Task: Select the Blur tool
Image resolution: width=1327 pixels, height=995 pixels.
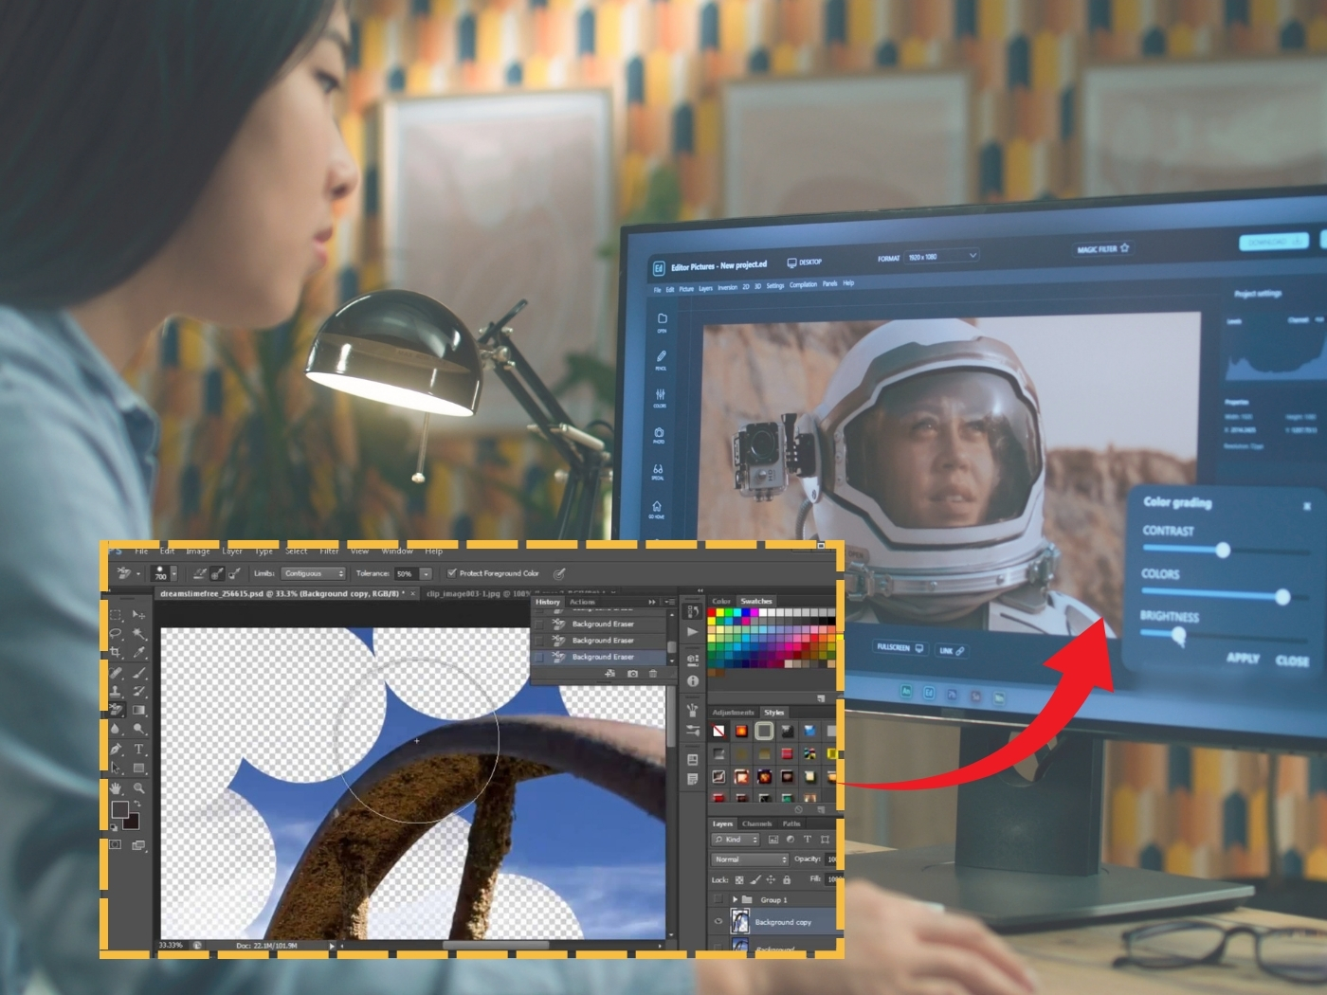Action: (x=115, y=729)
